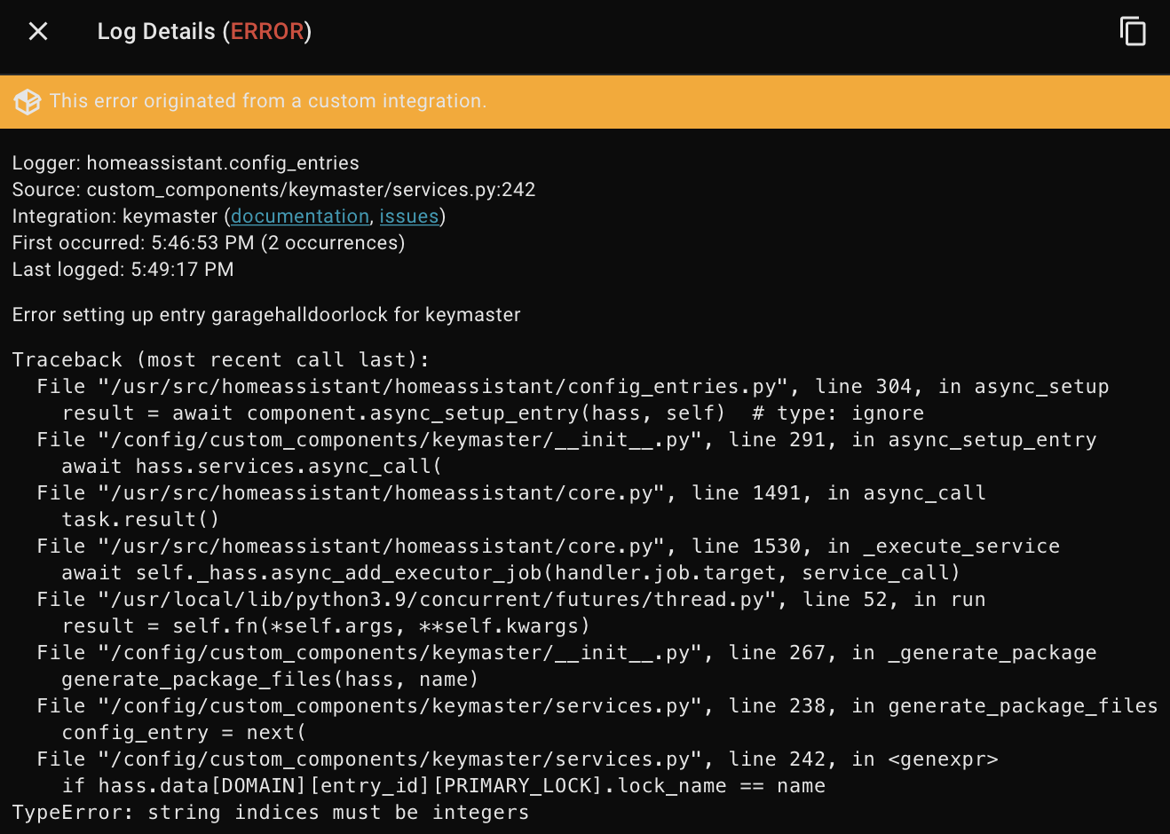Click the duplicate pages icon in the header
Viewport: 1170px width, 834px height.
point(1133,30)
